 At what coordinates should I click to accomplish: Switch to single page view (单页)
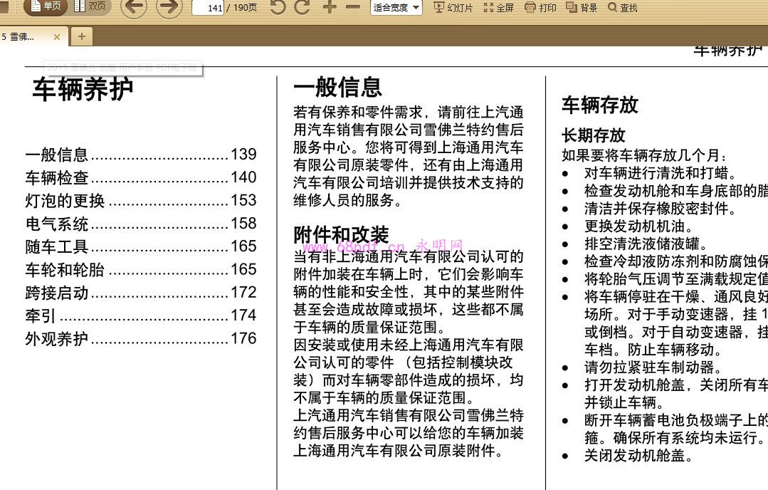46,6
